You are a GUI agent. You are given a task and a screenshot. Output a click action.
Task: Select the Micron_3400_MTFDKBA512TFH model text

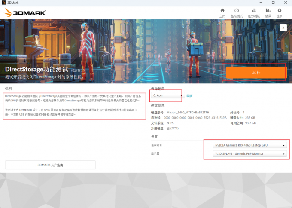188,113
